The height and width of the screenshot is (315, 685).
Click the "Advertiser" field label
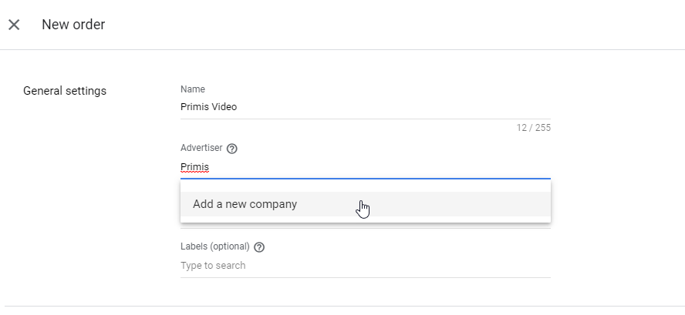point(201,148)
